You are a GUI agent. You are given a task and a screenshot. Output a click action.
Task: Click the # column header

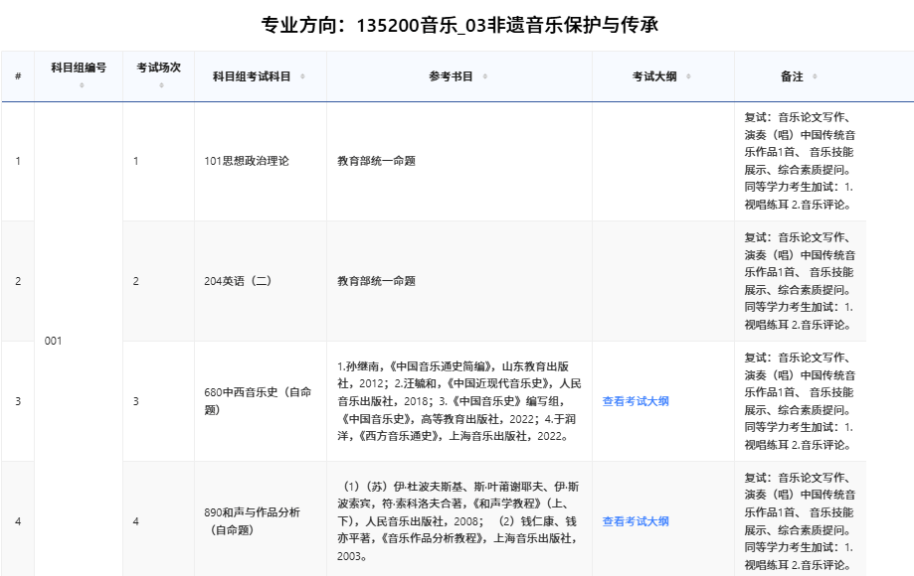[x=18, y=76]
